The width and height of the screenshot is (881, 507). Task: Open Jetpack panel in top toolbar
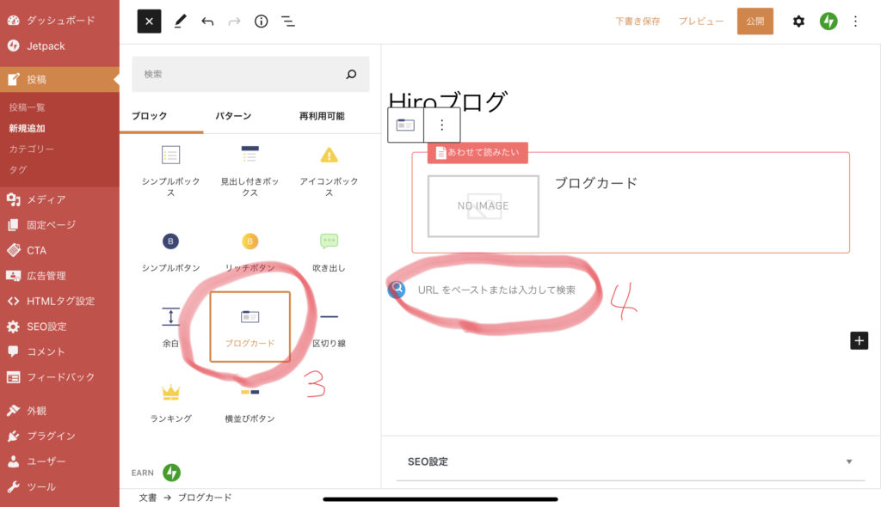click(828, 21)
